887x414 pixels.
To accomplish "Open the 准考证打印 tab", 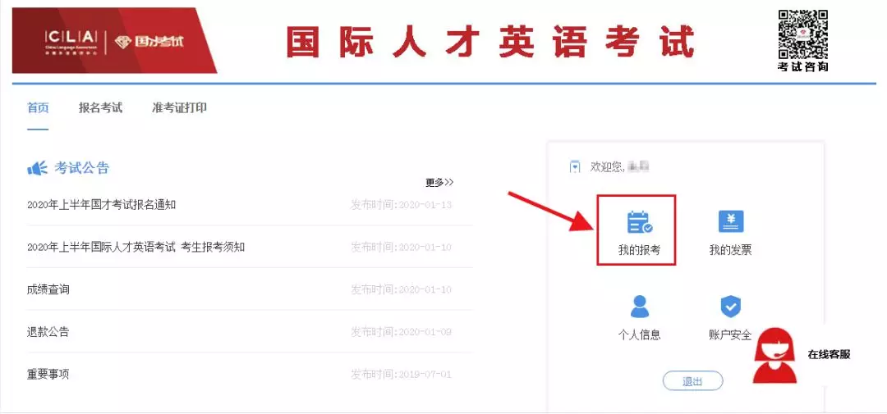I will (179, 108).
